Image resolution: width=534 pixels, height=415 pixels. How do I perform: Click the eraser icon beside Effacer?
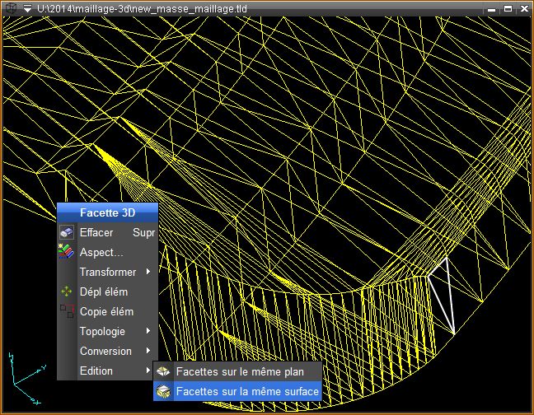tap(67, 233)
